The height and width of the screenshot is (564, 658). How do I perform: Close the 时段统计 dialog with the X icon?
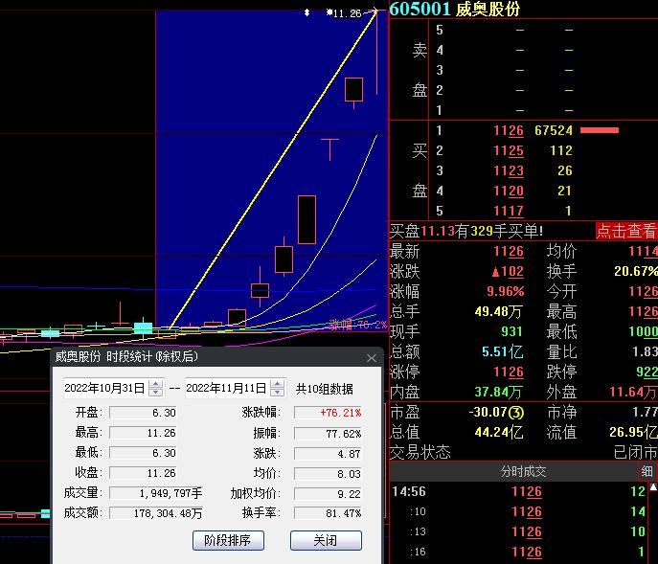click(x=373, y=358)
